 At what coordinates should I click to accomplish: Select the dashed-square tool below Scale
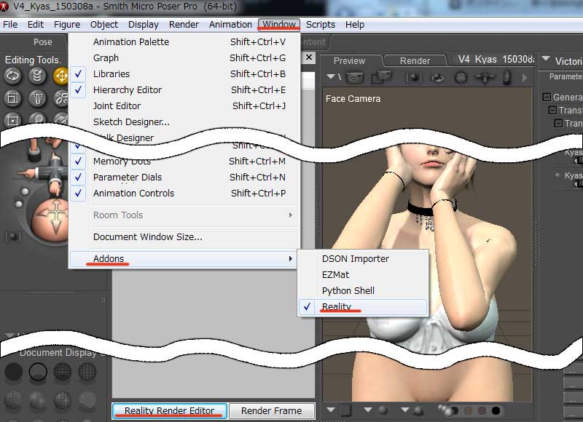point(13,119)
